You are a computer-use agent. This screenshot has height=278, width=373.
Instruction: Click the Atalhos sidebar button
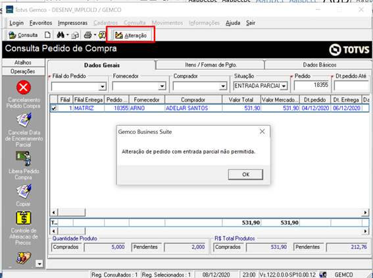tap(23, 63)
